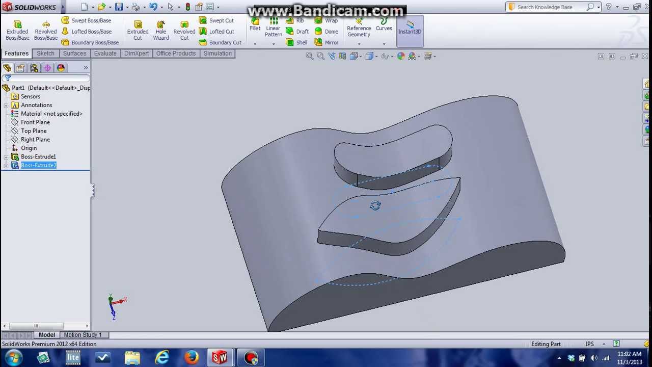652x367 pixels.
Task: Click the Rebuild traffic light icon
Action: click(187, 7)
